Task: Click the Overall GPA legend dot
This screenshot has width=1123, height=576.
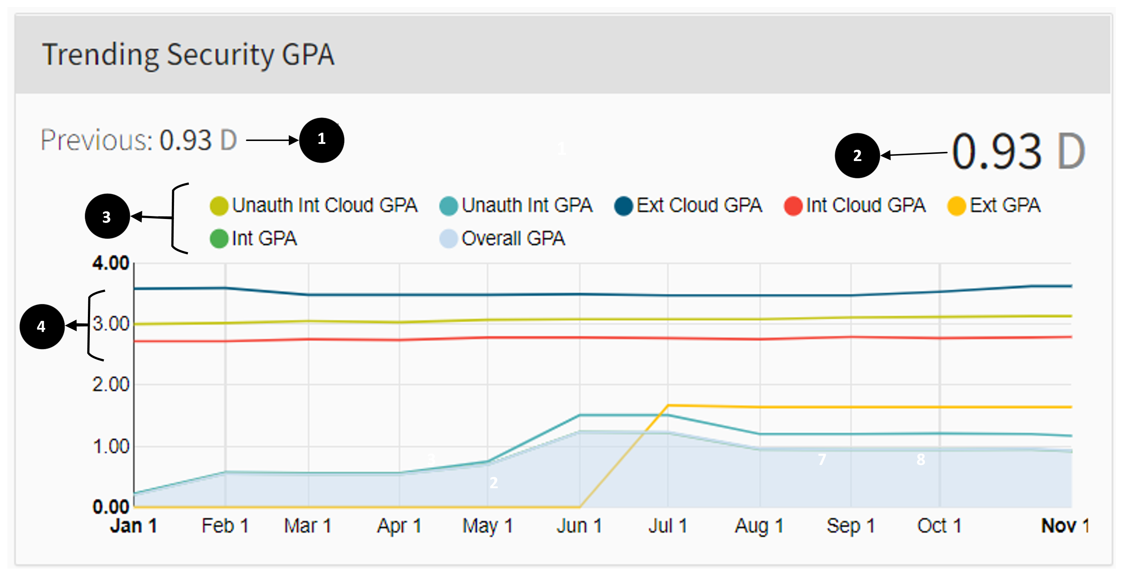Action: [448, 239]
